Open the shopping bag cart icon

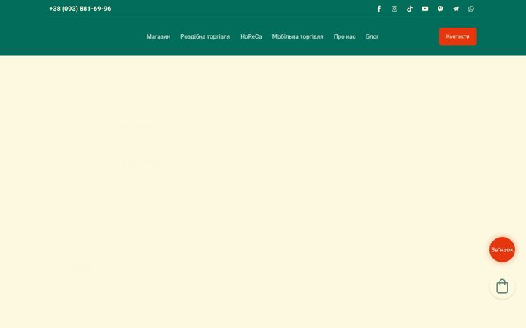502,286
